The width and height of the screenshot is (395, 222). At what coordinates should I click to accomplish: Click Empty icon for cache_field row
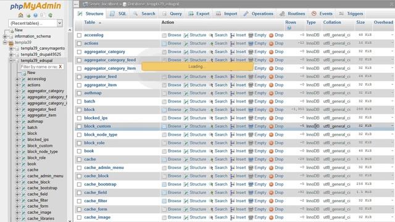[x=251, y=193]
